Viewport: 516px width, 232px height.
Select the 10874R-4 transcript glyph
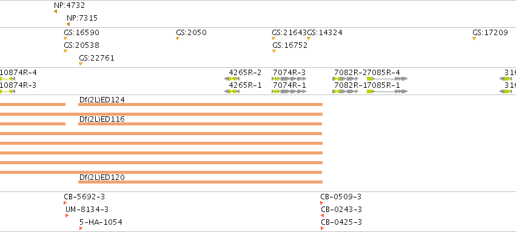7,79
